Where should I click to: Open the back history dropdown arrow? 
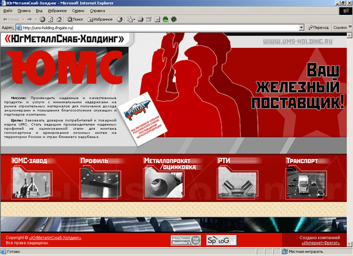(x=23, y=20)
